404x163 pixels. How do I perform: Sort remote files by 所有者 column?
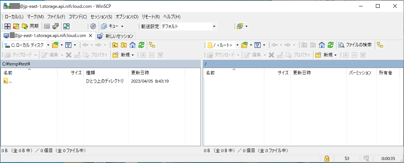pos(388,73)
